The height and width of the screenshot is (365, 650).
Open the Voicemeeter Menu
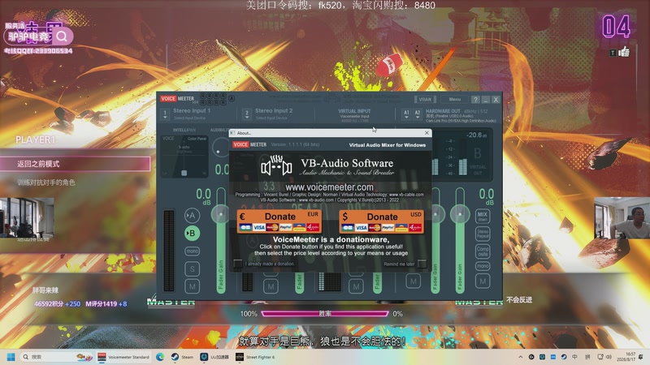(455, 99)
